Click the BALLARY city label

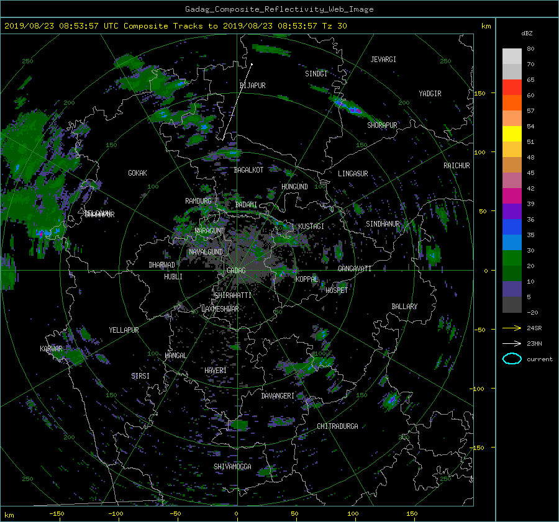(404, 307)
